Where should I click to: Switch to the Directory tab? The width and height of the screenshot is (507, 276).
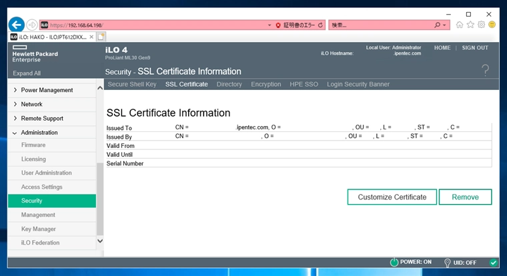click(229, 85)
